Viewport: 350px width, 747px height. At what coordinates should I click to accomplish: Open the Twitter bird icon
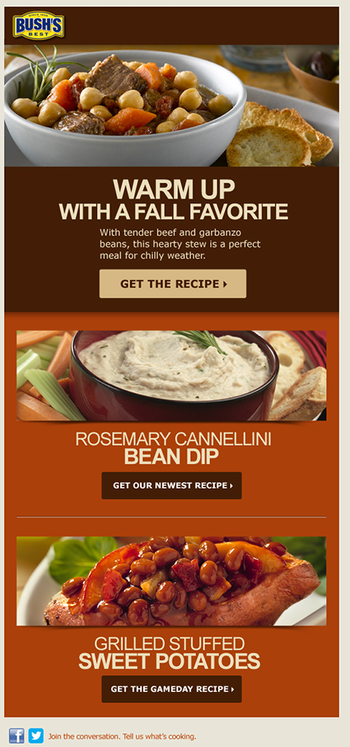36,736
